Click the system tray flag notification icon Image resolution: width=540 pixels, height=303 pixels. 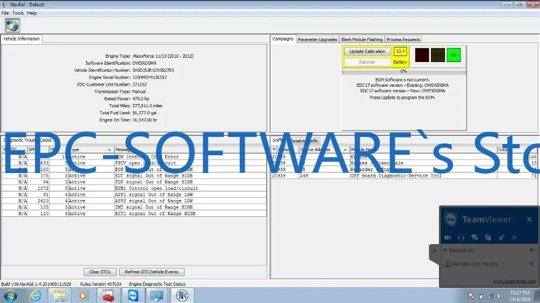(x=471, y=296)
